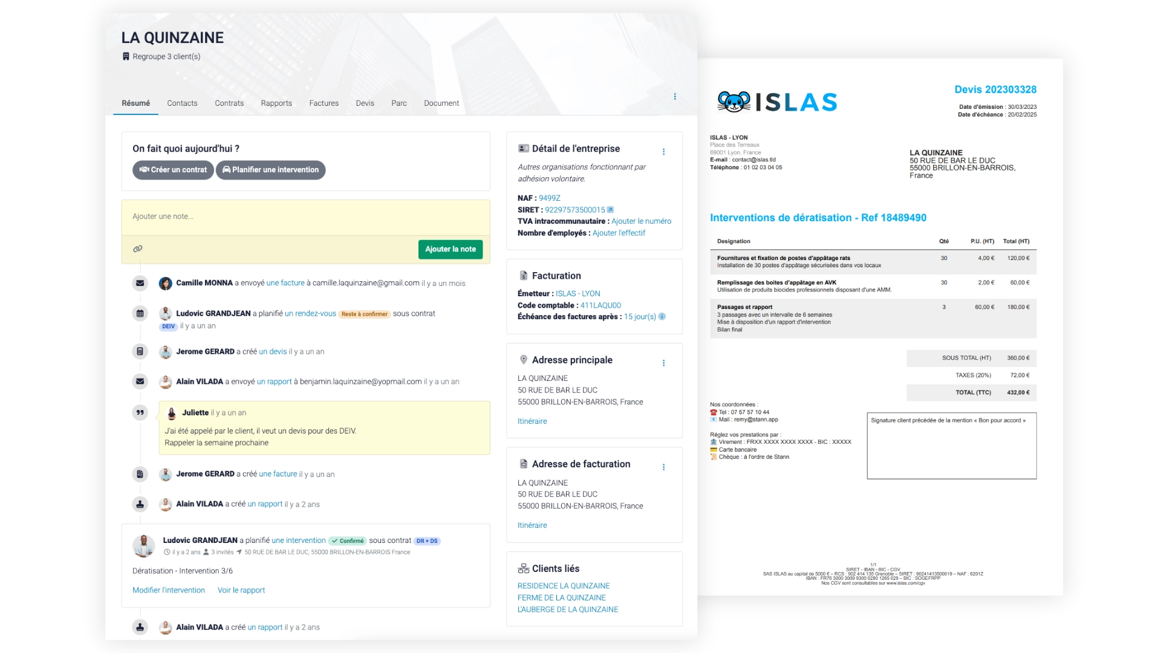Open the SIRET external link icon
Viewport: 1161px width, 653px height.
[611, 209]
